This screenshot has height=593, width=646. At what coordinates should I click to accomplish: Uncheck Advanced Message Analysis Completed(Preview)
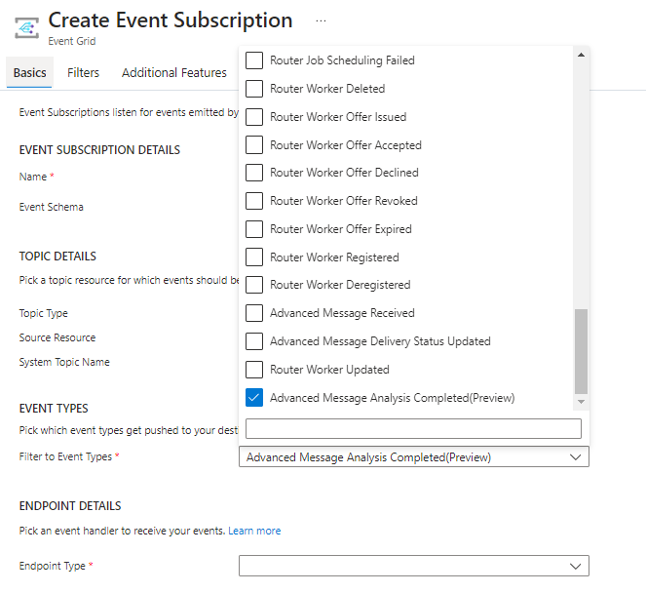click(254, 398)
